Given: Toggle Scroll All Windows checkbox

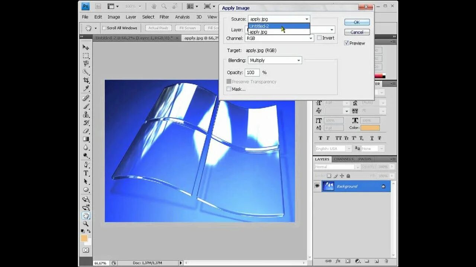Looking at the screenshot, I should pyautogui.click(x=104, y=28).
